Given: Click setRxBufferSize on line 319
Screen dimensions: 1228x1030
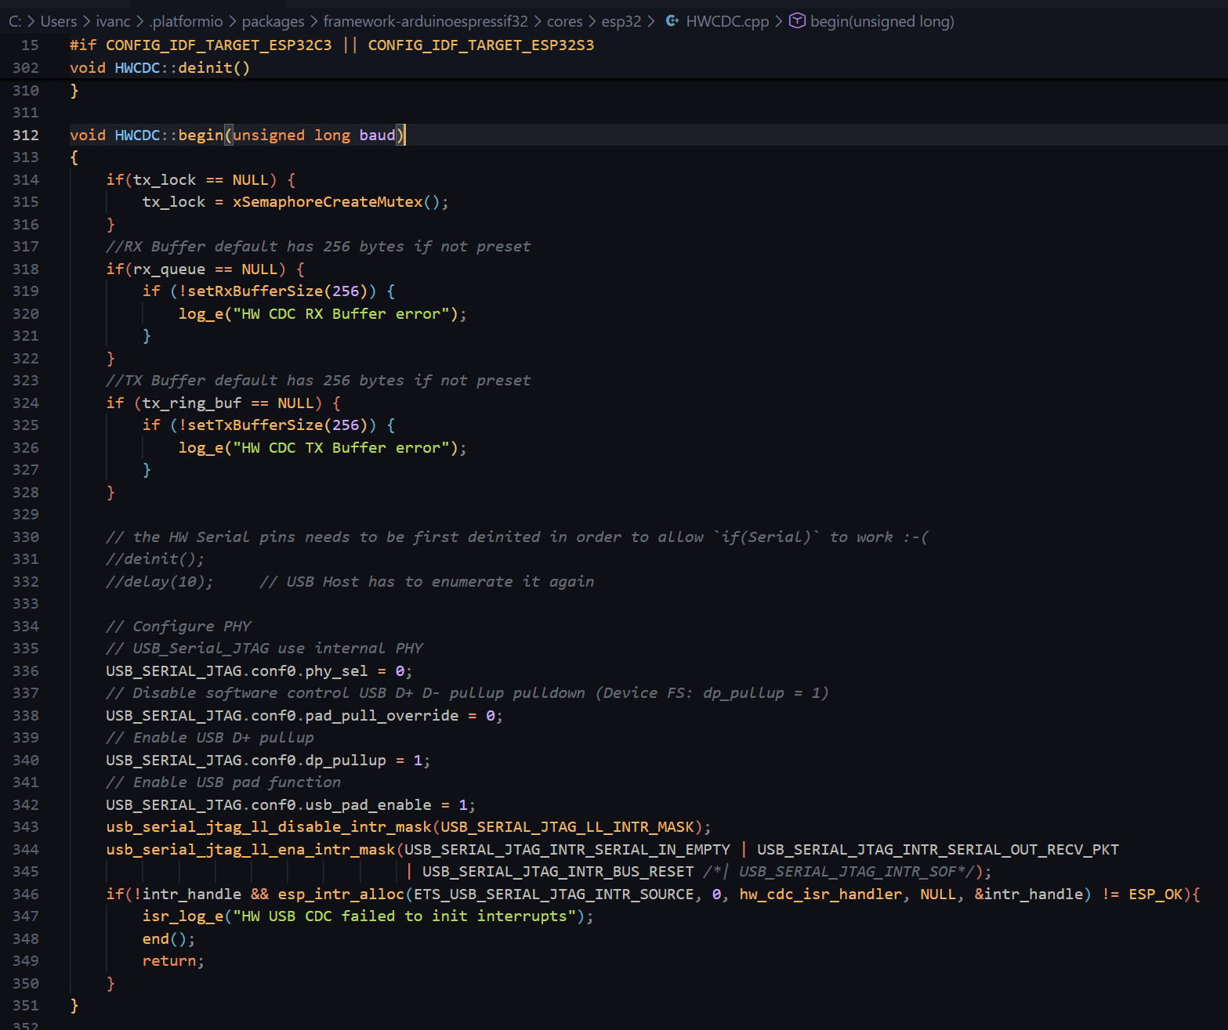Looking at the screenshot, I should [255, 291].
